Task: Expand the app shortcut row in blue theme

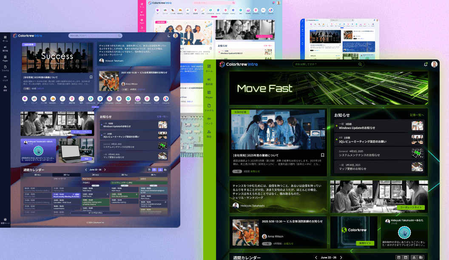Action: tap(96, 107)
